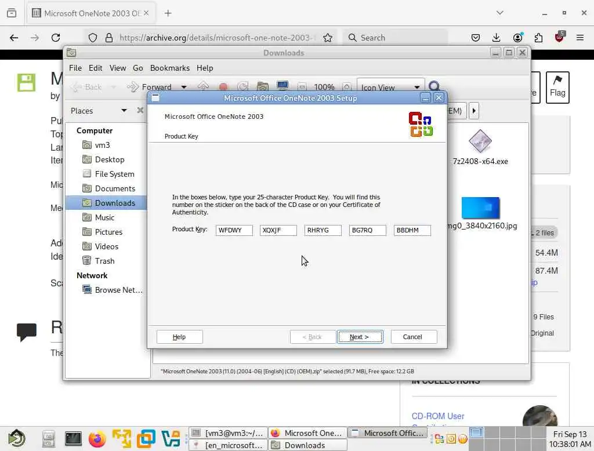Focus the first Product Key box, WFDWY
The width and height of the screenshot is (594, 451).
[234, 230]
